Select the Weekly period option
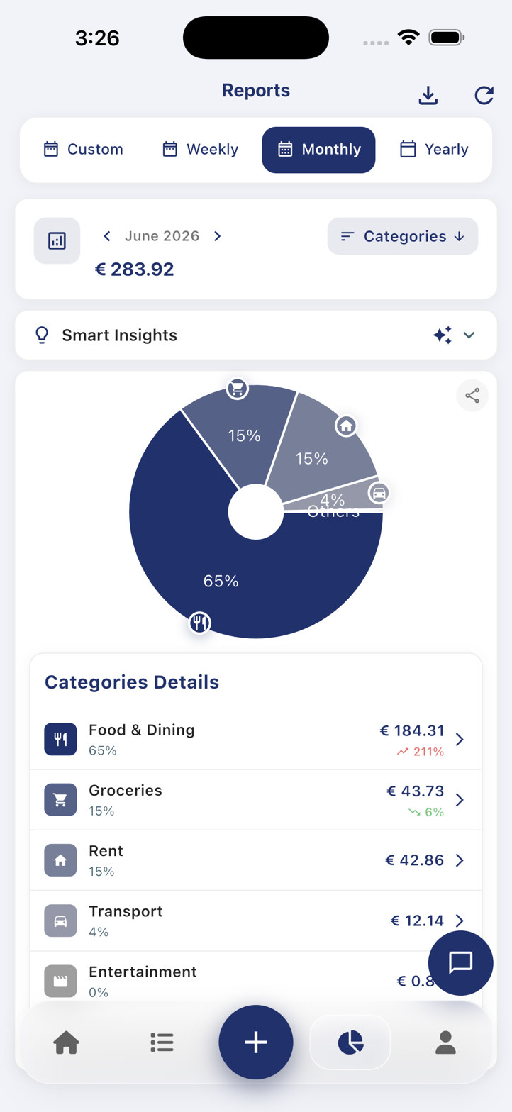 201,150
